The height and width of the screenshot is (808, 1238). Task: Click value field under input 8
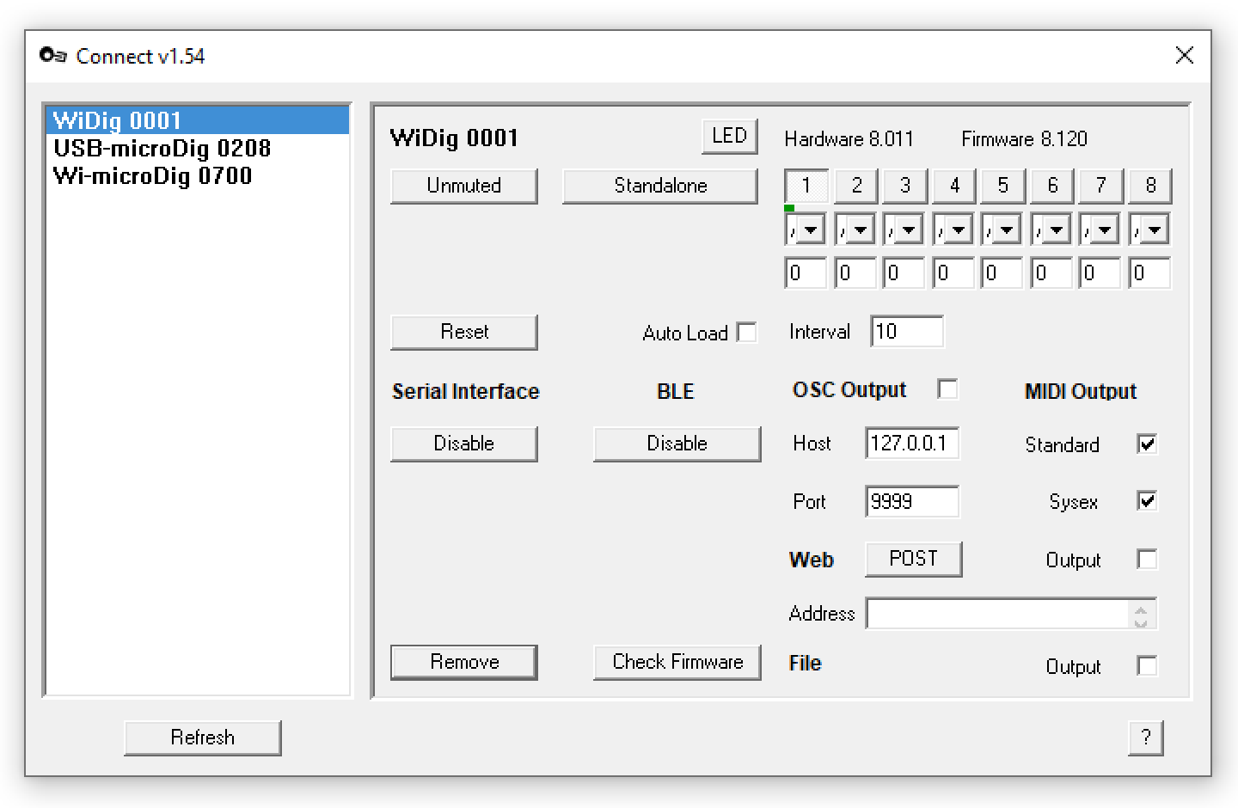pyautogui.click(x=1150, y=273)
